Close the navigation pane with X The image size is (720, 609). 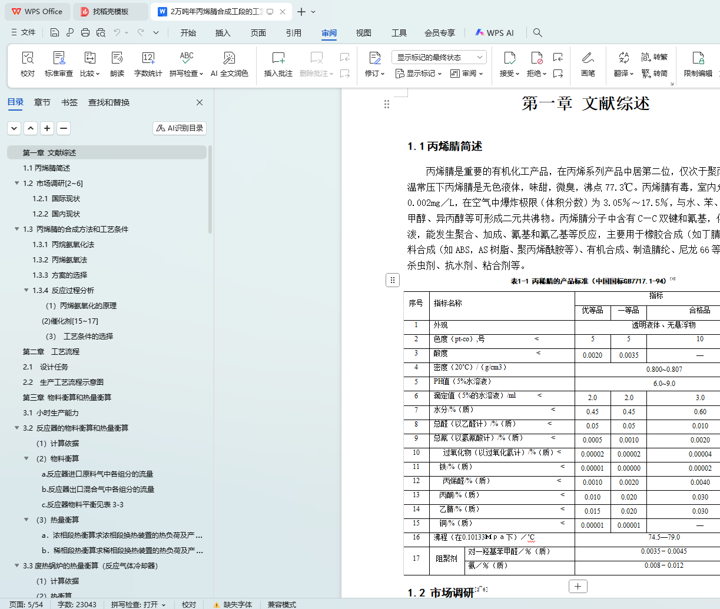(200, 102)
